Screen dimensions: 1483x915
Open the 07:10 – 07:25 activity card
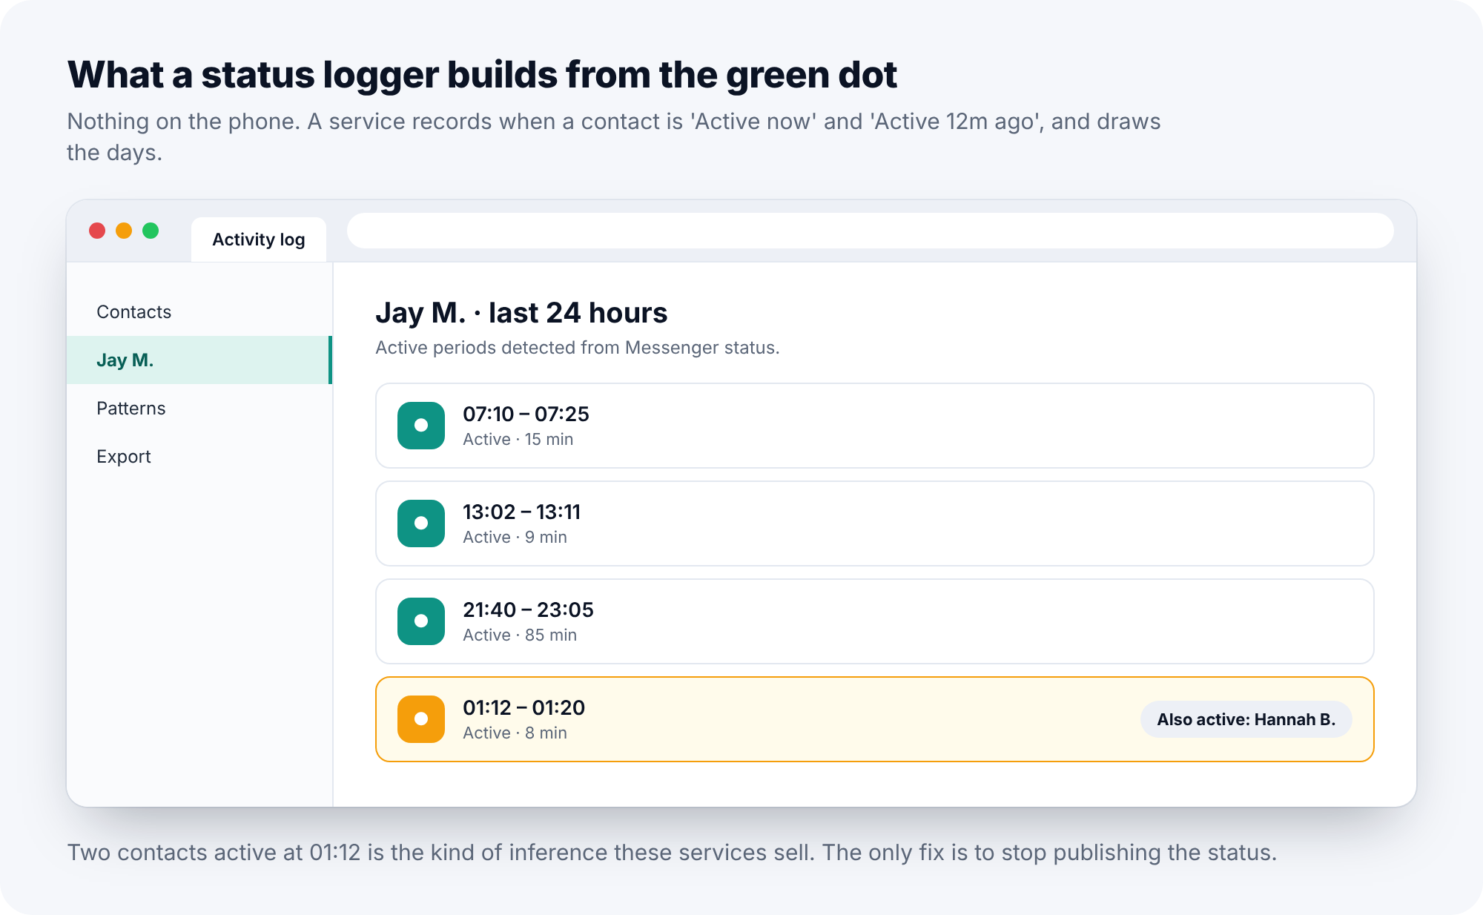coord(875,426)
